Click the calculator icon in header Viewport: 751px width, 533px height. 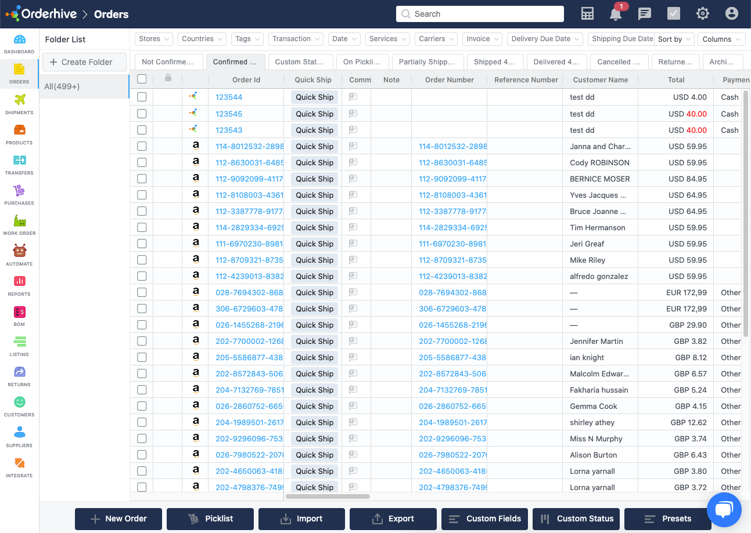tap(587, 14)
